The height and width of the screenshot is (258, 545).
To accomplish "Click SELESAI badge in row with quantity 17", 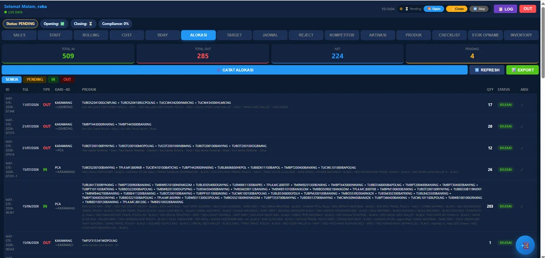I will pos(505,105).
